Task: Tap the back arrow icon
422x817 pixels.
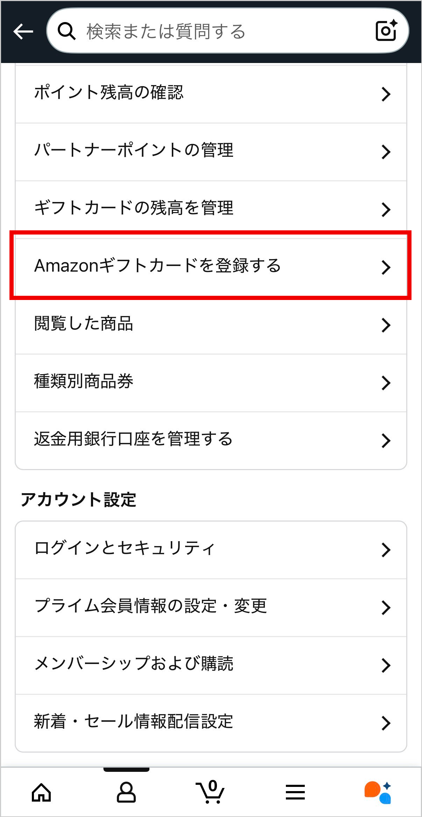Action: pos(23,32)
